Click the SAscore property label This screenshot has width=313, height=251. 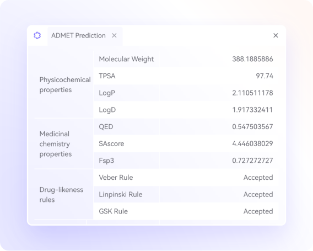point(111,143)
